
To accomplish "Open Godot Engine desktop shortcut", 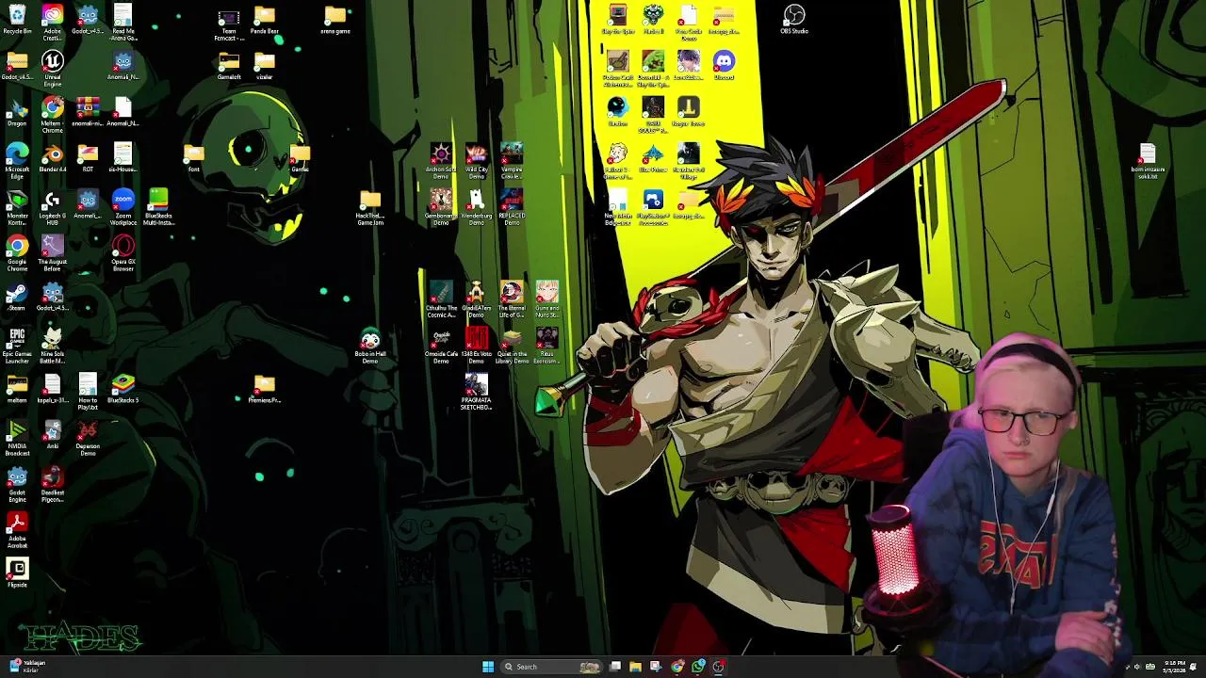I will point(17,484).
